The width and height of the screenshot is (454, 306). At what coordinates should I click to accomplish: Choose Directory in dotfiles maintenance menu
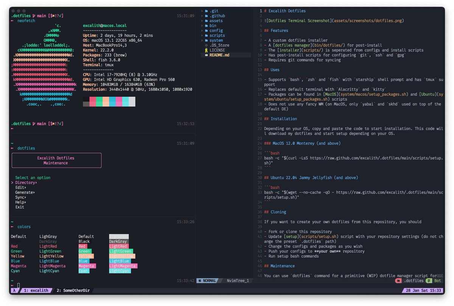pyautogui.click(x=26, y=182)
